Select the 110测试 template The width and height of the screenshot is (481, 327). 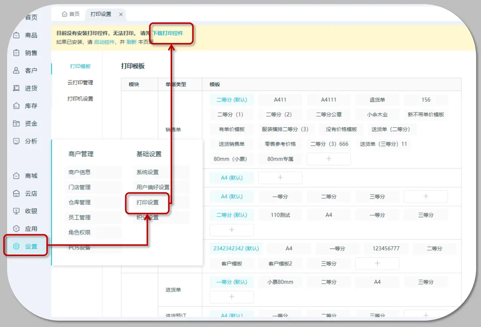280,215
